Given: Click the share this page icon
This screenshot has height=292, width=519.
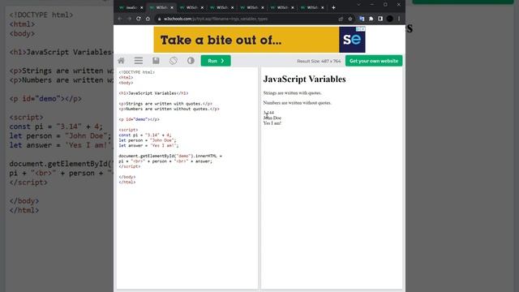Looking at the screenshot, I should pos(341,19).
